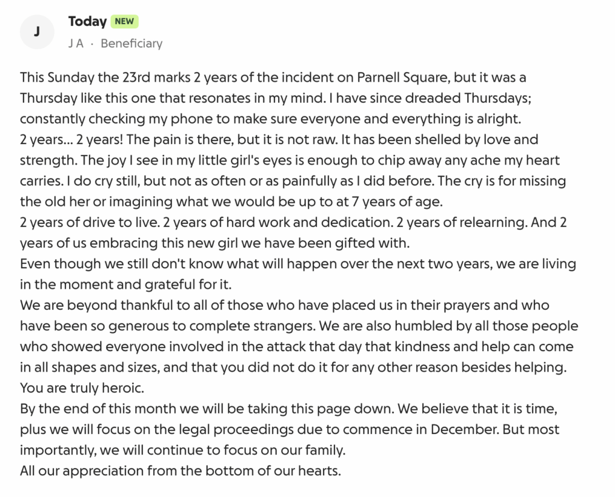Click the round J avatar icon
The width and height of the screenshot is (615, 497).
[37, 32]
